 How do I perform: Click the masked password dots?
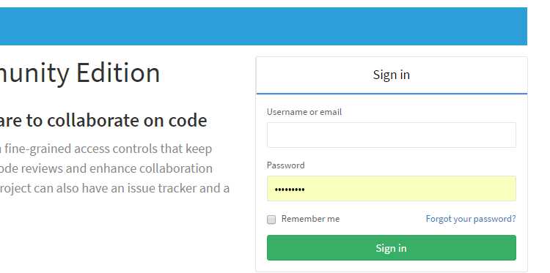click(x=290, y=190)
